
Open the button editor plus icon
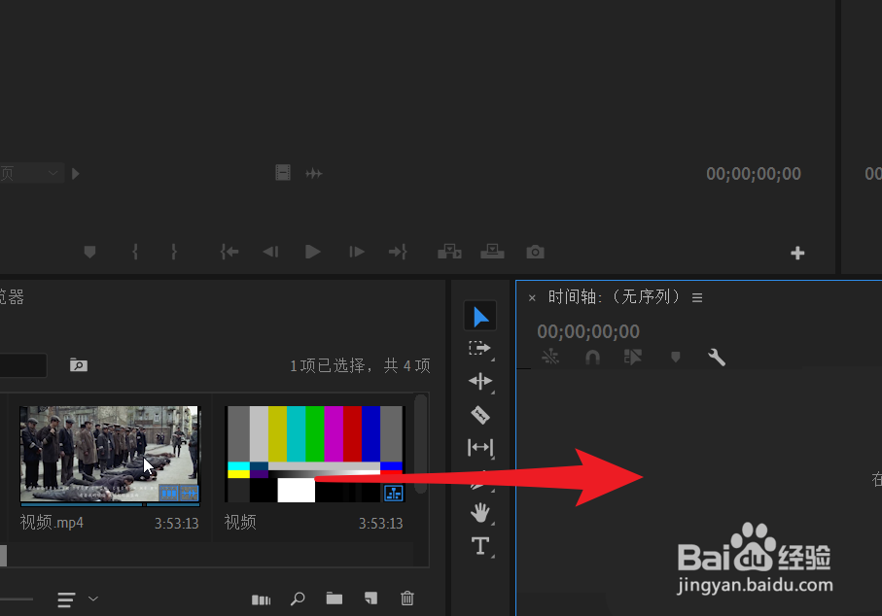point(797,253)
